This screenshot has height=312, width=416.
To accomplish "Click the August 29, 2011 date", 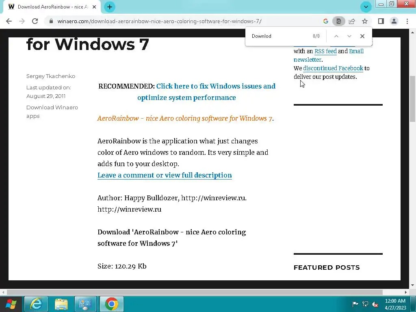I will 46,96.
